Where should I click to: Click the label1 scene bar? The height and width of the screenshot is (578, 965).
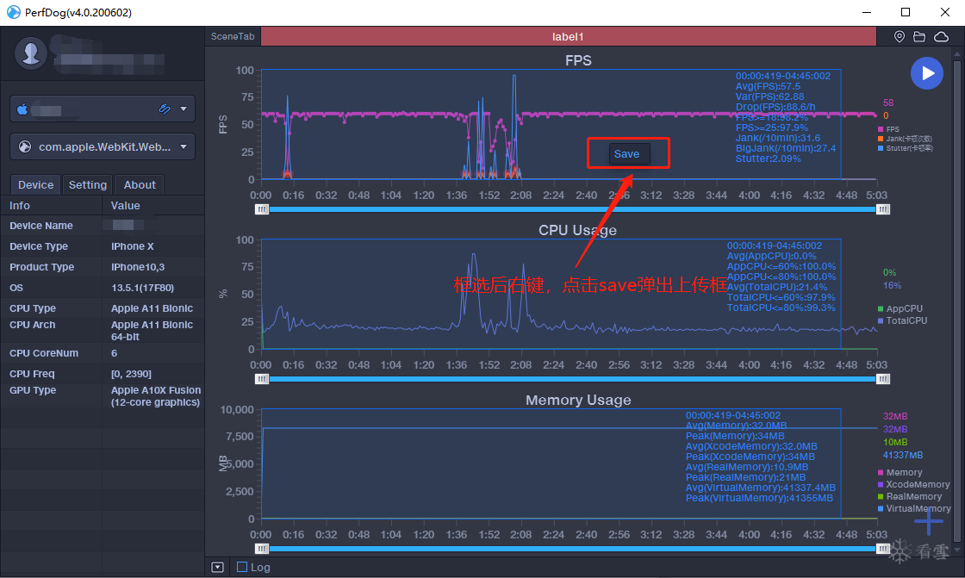pyautogui.click(x=568, y=36)
